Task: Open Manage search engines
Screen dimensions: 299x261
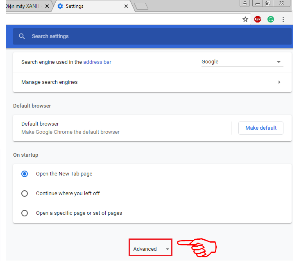Action: 152,82
